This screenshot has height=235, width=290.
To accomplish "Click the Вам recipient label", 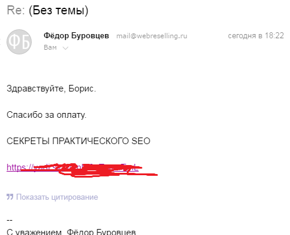I will tap(50, 47).
